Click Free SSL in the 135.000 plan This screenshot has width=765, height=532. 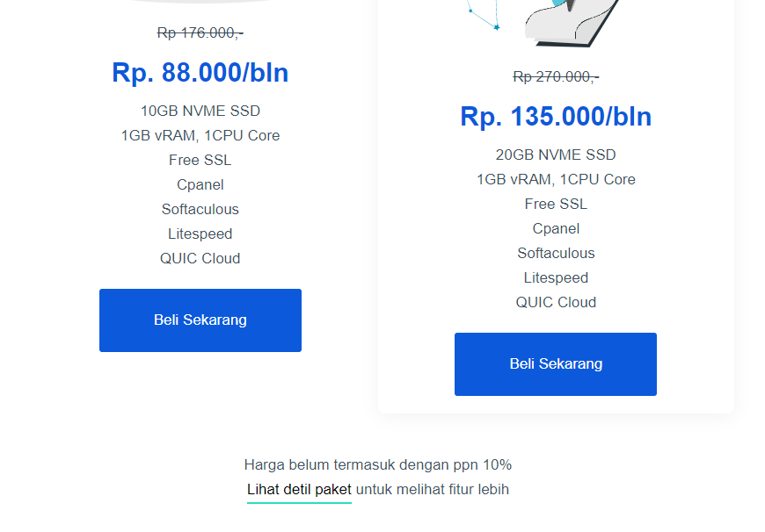(x=556, y=205)
